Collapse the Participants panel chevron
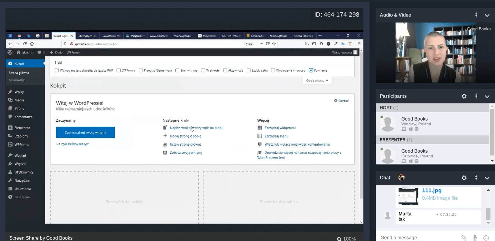Screen dimensions: 495x241 tap(487, 96)
